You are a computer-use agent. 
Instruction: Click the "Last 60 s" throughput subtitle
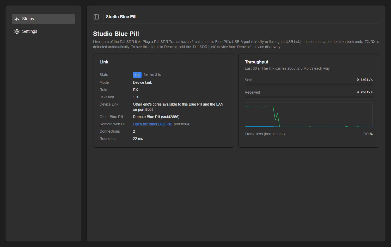pyautogui.click(x=288, y=68)
